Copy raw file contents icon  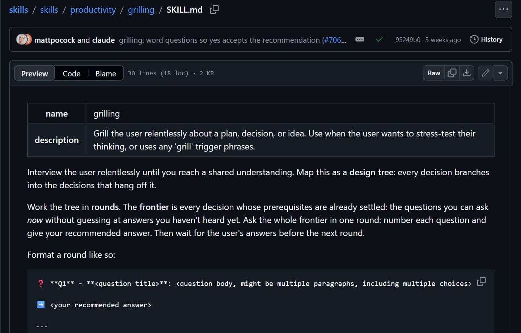pos(452,73)
